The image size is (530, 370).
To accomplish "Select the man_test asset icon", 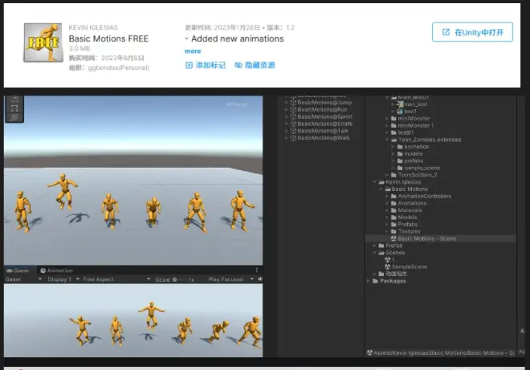I will pyautogui.click(x=400, y=104).
